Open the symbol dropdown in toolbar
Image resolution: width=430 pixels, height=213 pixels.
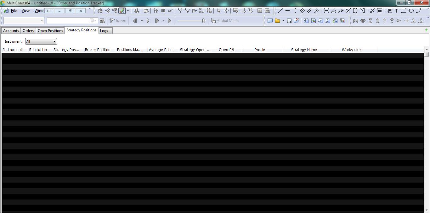point(24,21)
